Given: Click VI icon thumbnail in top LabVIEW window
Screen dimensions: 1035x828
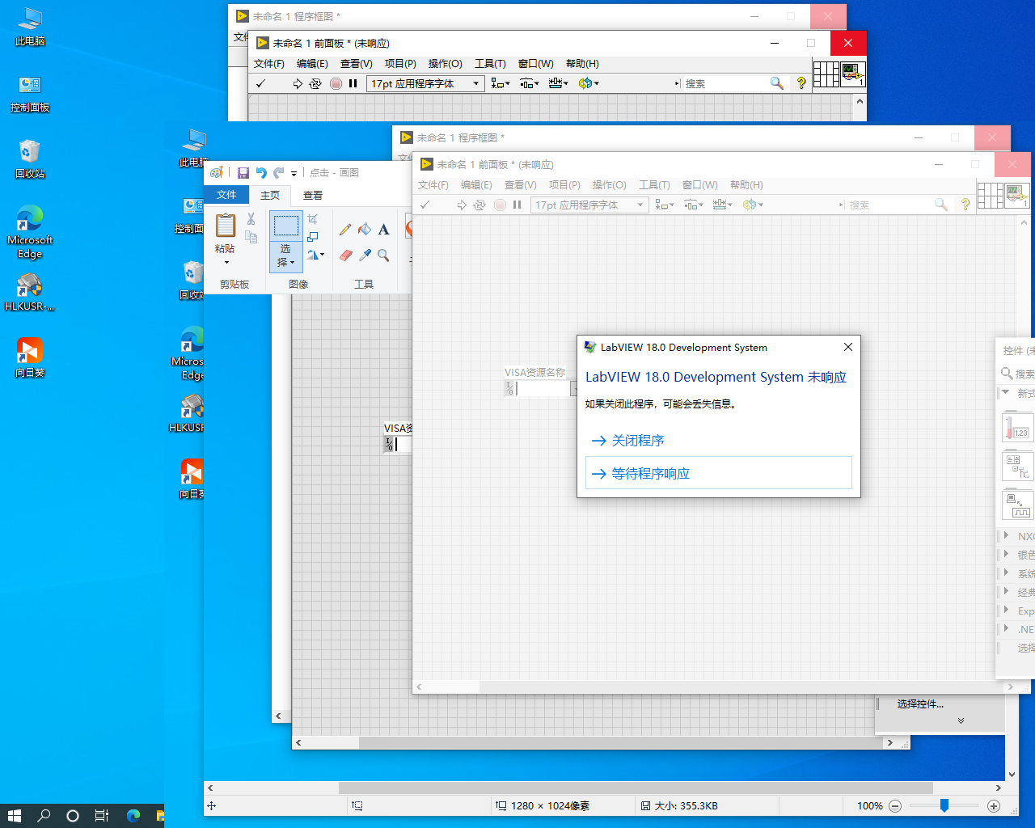Looking at the screenshot, I should click(853, 74).
